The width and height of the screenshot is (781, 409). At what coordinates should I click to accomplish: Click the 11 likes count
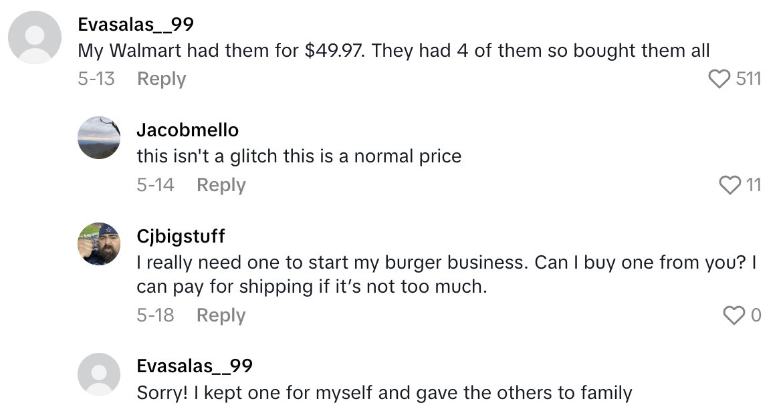pyautogui.click(x=754, y=184)
